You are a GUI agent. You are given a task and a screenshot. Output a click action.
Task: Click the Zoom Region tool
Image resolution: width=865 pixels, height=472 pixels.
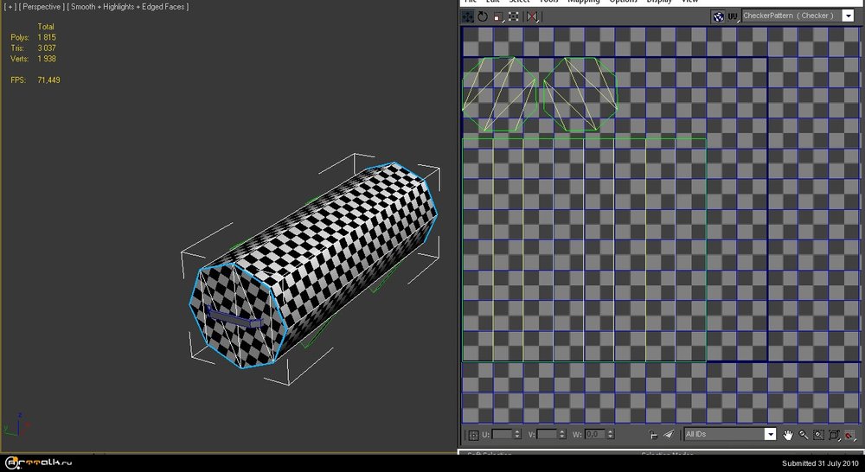point(818,435)
